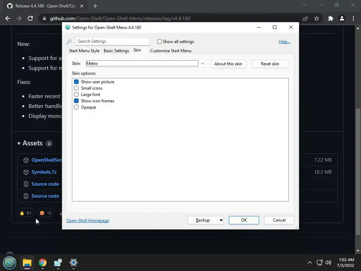Image resolution: width=361 pixels, height=271 pixels.
Task: Click the file icon beside second Source code
Action: 26,196
